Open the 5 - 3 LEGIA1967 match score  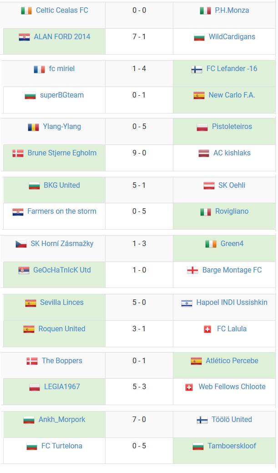click(x=139, y=387)
